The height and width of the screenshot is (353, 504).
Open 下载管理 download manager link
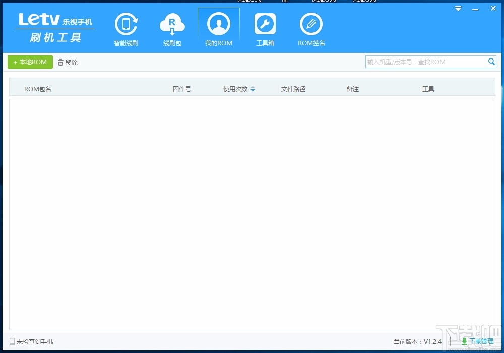point(477,341)
